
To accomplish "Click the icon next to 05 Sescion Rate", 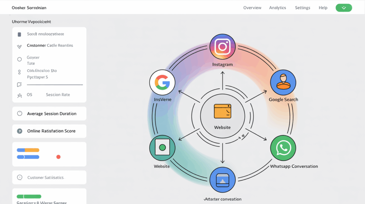I will (x=19, y=95).
